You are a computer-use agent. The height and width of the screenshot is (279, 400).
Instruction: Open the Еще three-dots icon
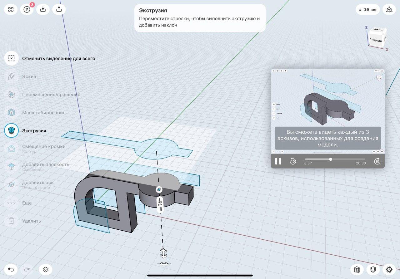tap(12, 203)
